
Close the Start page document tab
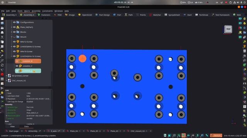[x=22, y=131]
